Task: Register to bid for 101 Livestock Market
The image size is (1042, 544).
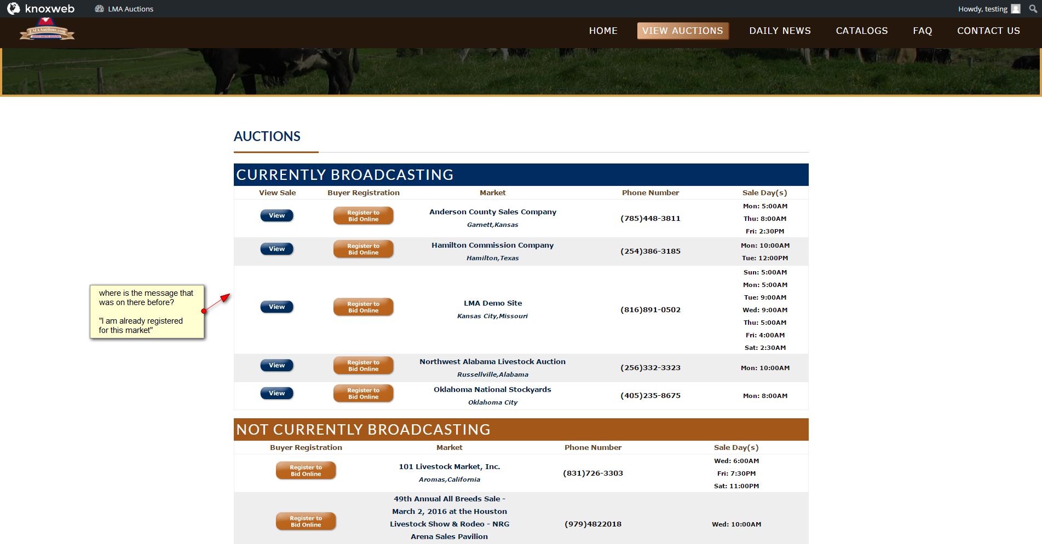Action: pyautogui.click(x=306, y=471)
